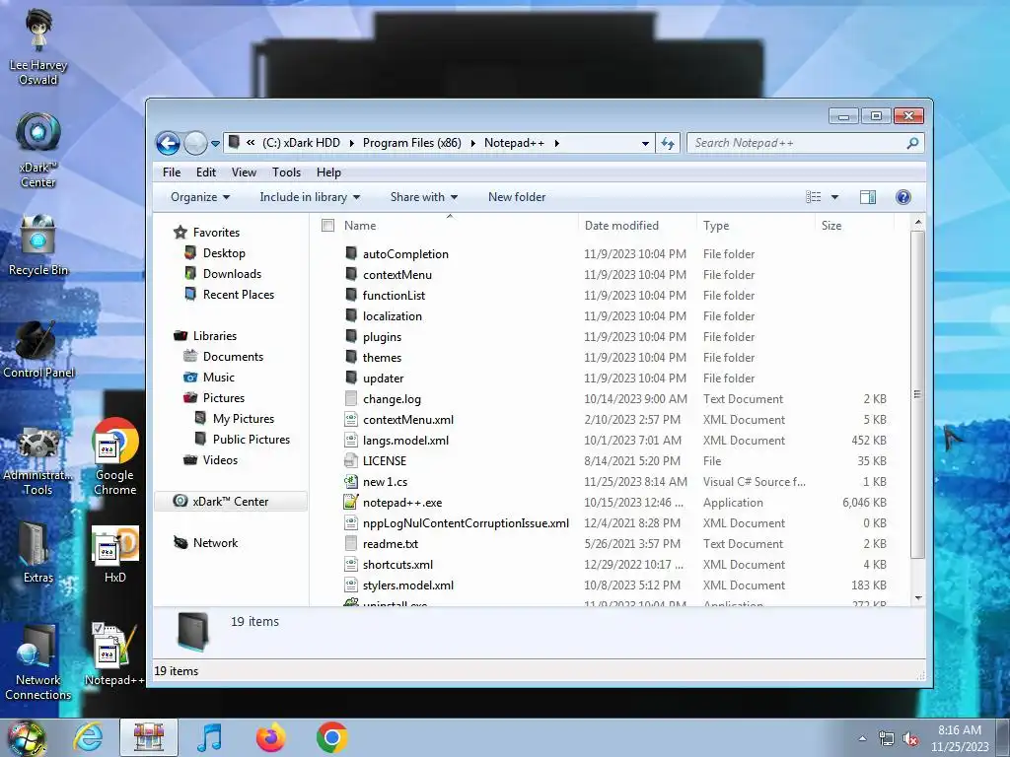Launch Internet Explorer from taskbar
1010x757 pixels.
(x=88, y=737)
